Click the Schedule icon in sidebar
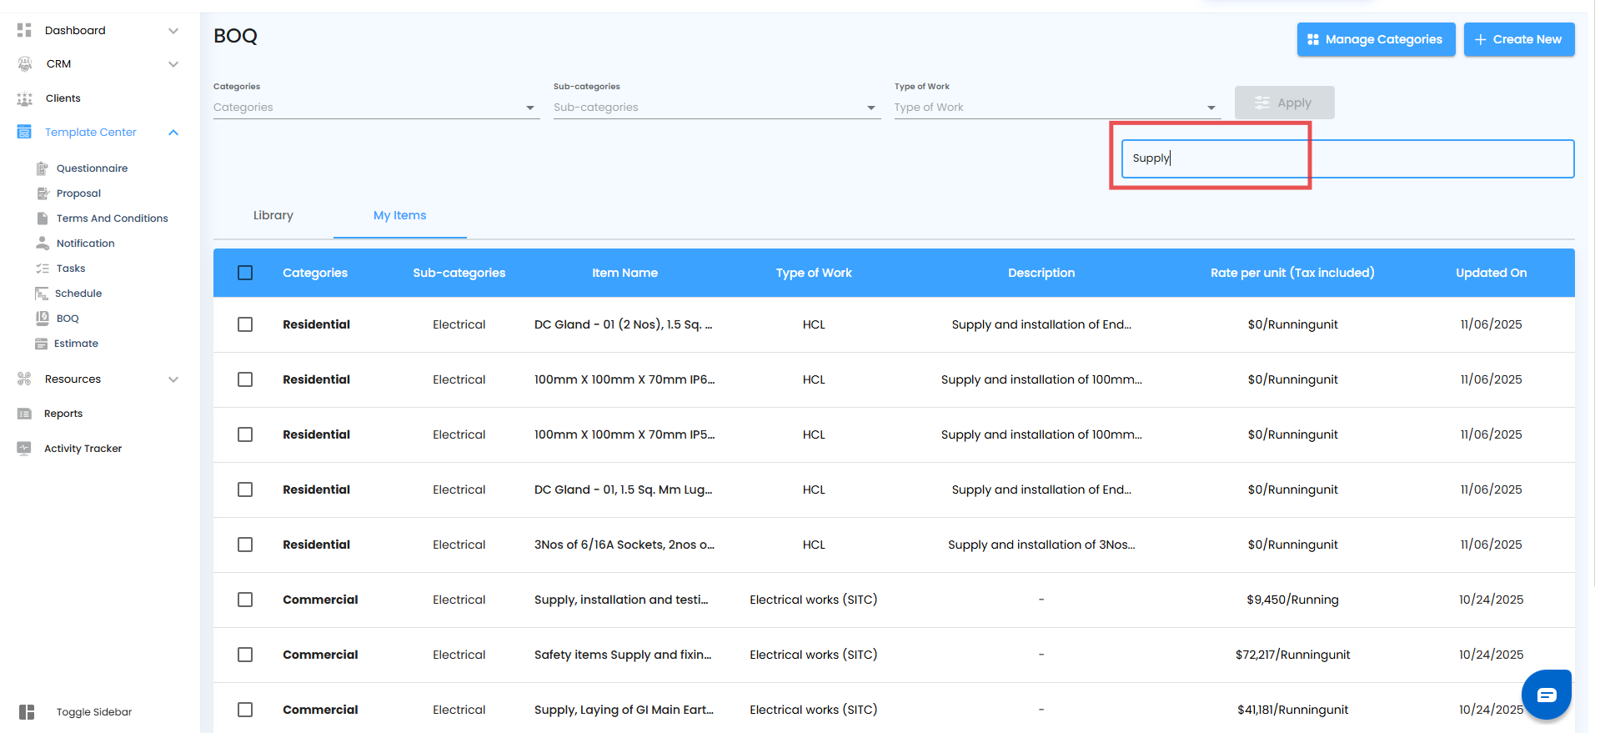 coord(42,294)
